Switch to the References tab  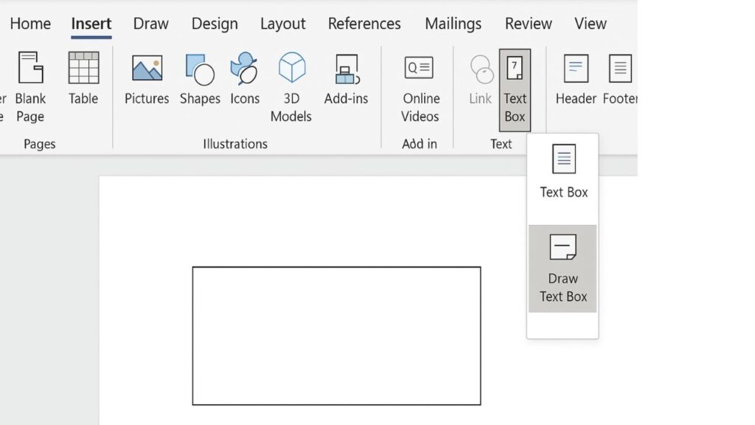(x=364, y=24)
